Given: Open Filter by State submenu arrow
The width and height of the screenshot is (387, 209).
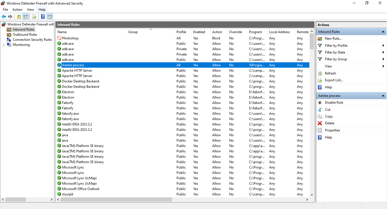Looking at the screenshot, I should pyautogui.click(x=383, y=52).
